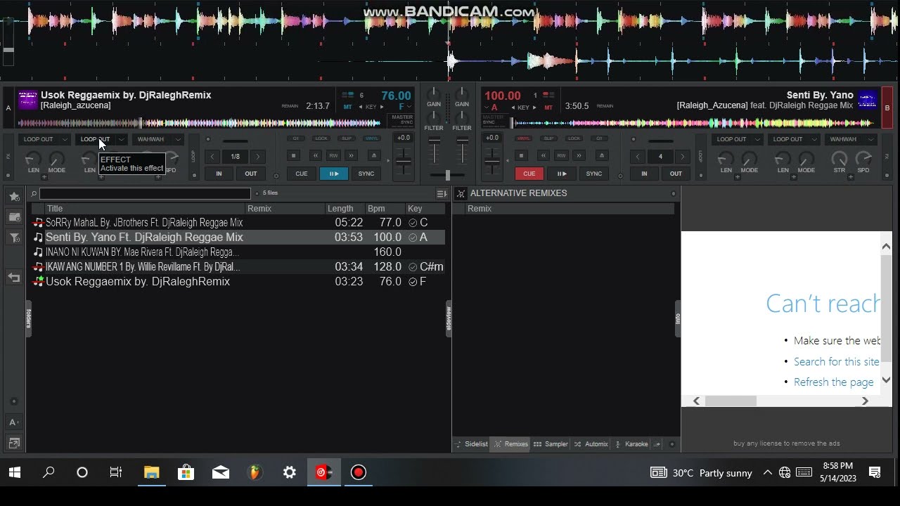Click the pitch fader on deck A
Screen dimensions: 900x506
tap(403, 162)
